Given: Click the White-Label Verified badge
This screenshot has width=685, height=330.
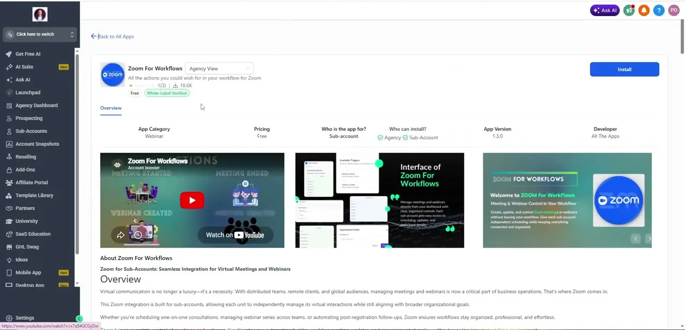Looking at the screenshot, I should 166,93.
